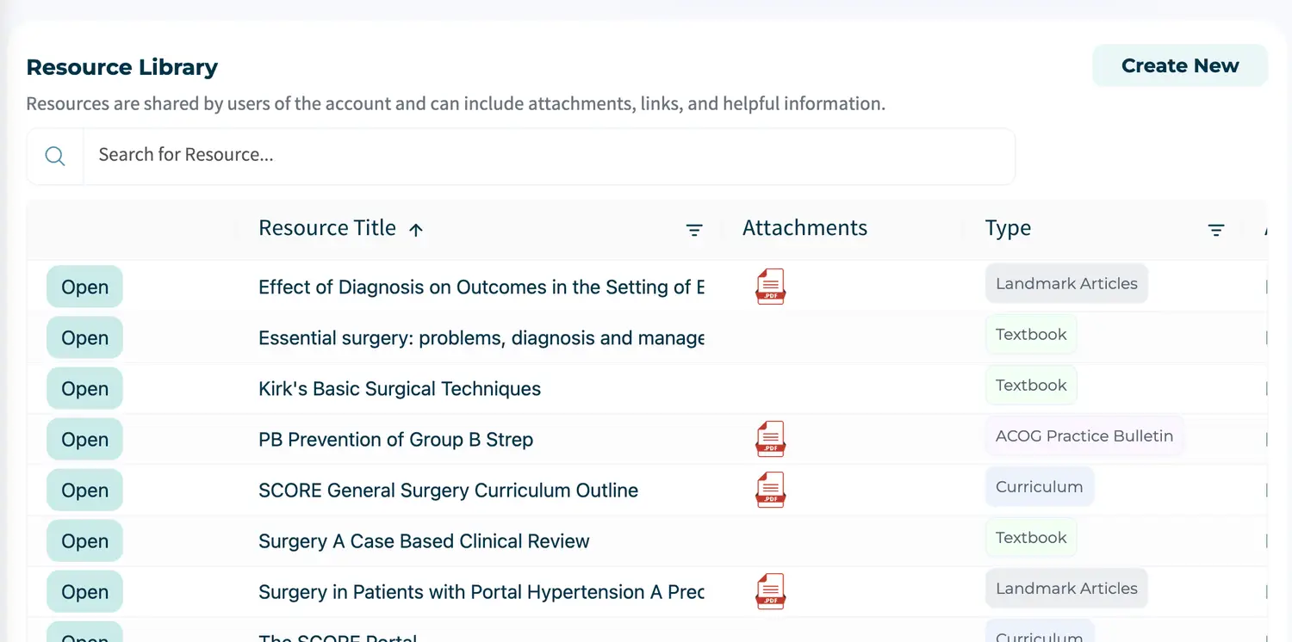Click the Create New button
The width and height of the screenshot is (1292, 642).
click(1179, 66)
